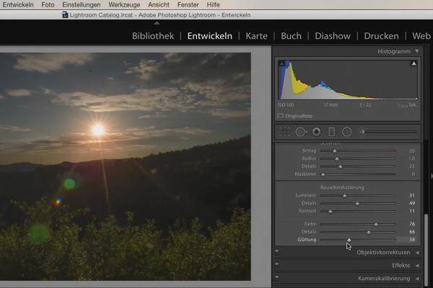Image resolution: width=433 pixels, height=288 pixels.
Task: Hide the top module picker panel
Action: (157, 23)
